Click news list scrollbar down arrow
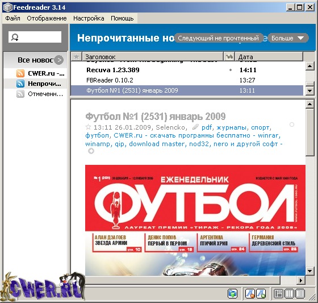The width and height of the screenshot is (318, 303). click(x=309, y=91)
